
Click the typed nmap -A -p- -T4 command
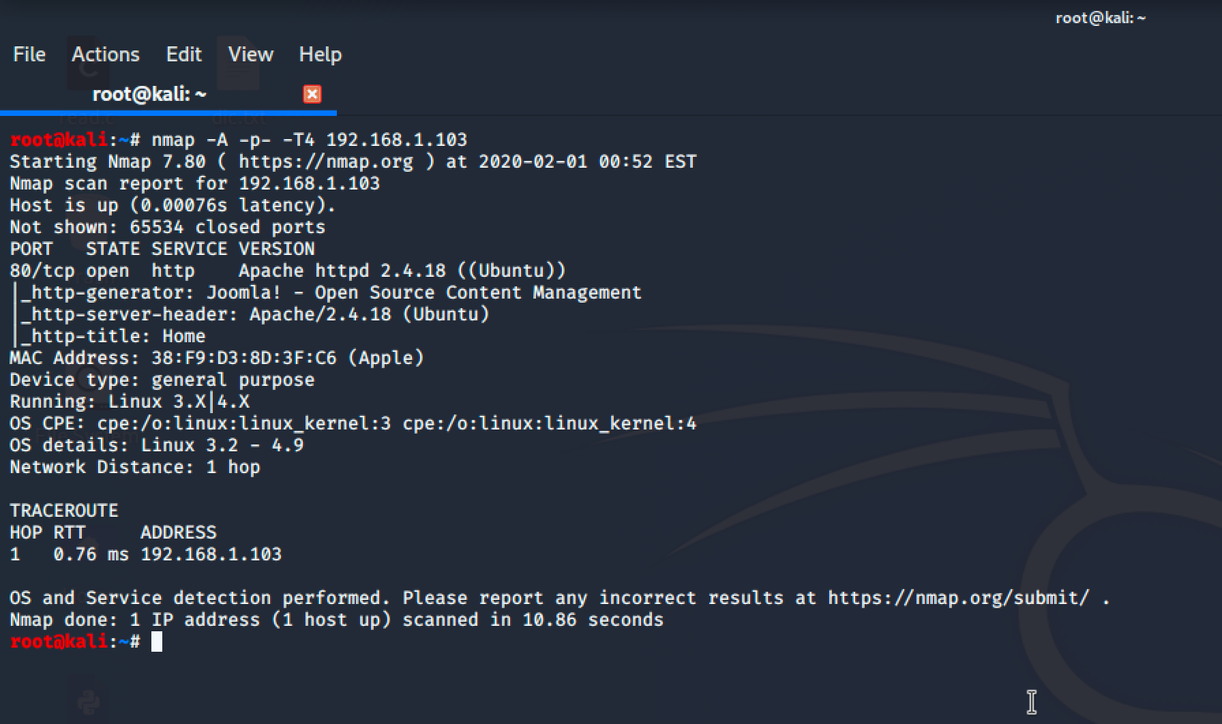pyautogui.click(x=309, y=140)
